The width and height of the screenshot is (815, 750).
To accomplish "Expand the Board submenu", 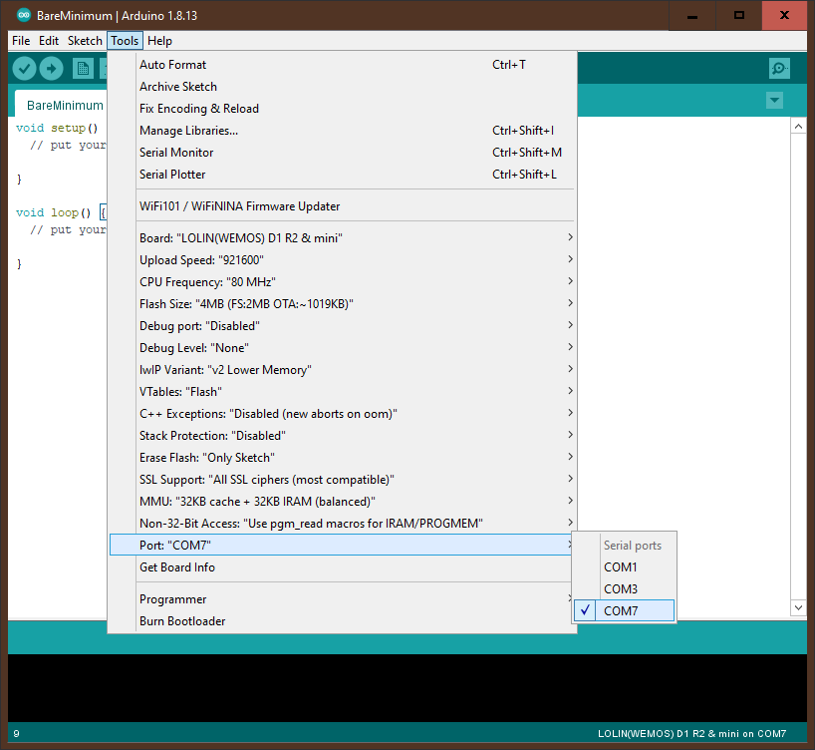I will pyautogui.click(x=342, y=237).
